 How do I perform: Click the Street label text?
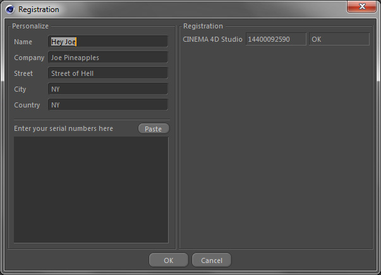tap(23, 73)
